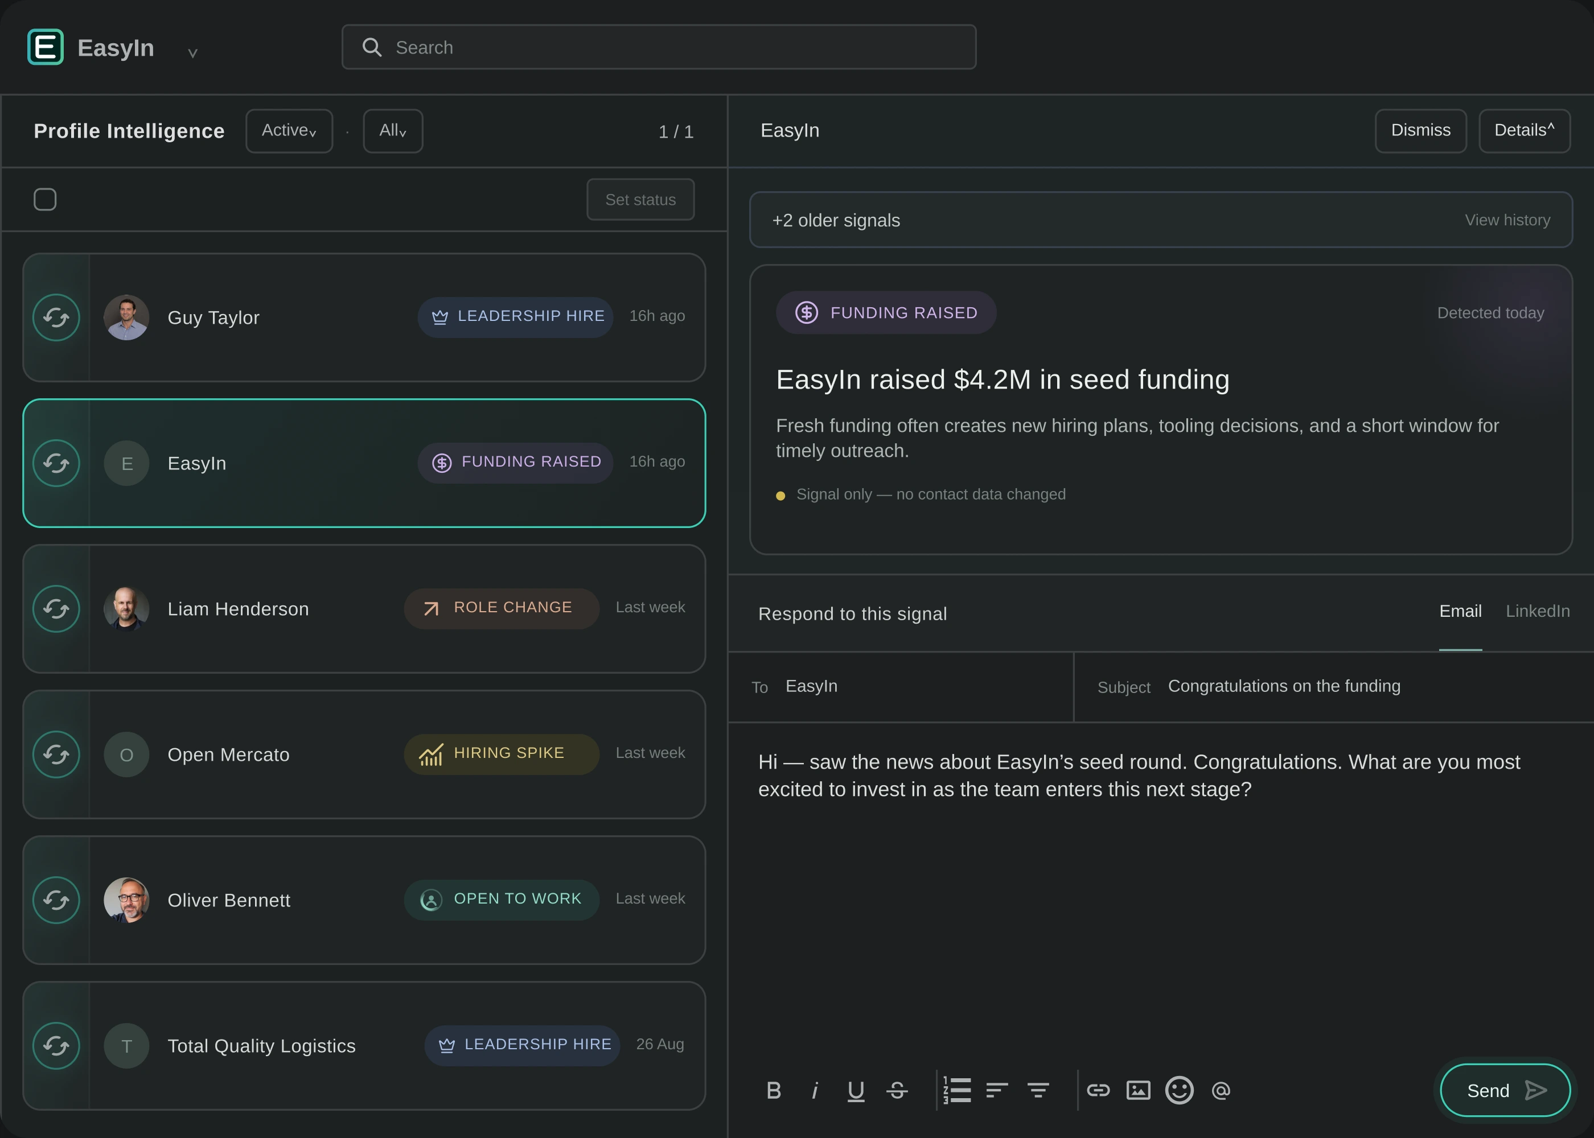Click the Search field

pyautogui.click(x=659, y=47)
